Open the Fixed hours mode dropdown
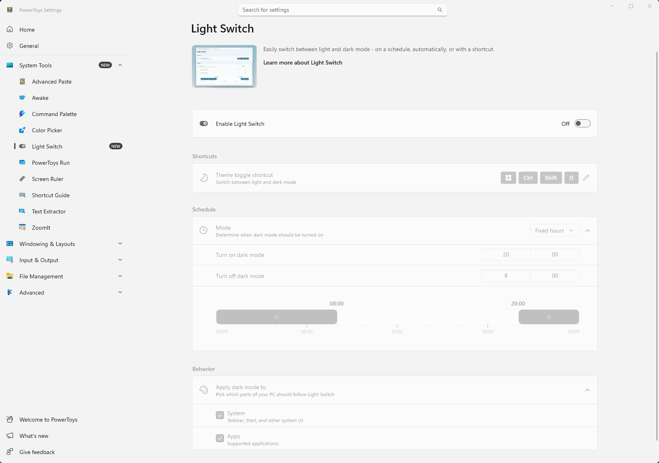 coord(554,230)
